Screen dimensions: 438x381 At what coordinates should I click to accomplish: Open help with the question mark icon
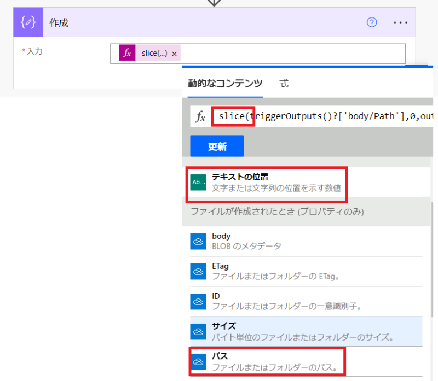tap(372, 22)
